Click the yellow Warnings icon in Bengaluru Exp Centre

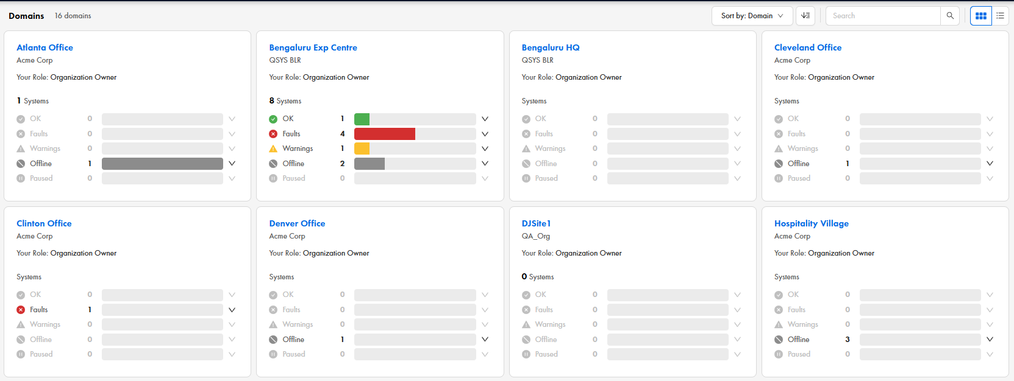click(273, 149)
